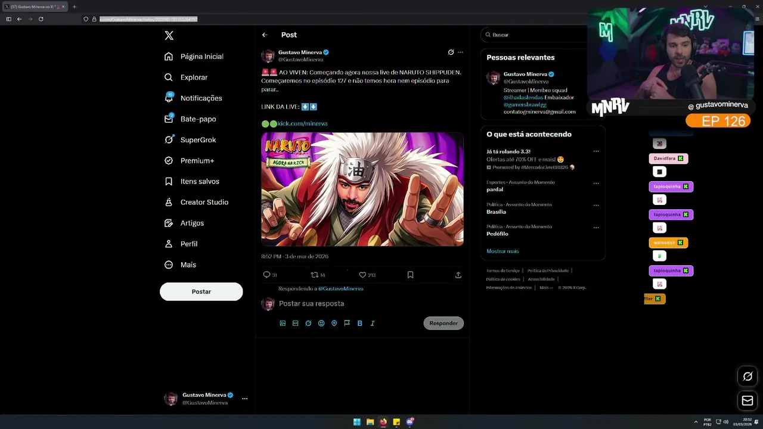763x429 pixels.
Task: Click the browser address bar URL
Action: (x=148, y=19)
